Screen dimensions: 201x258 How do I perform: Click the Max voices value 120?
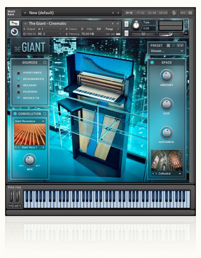click(x=99, y=29)
